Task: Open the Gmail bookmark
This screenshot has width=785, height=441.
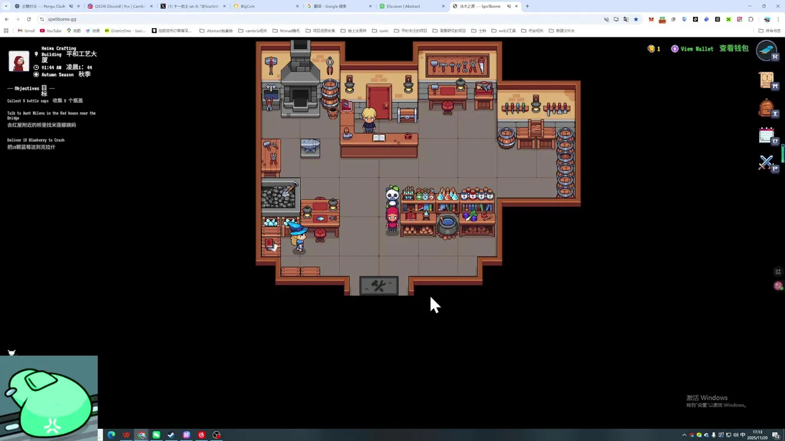Action: 26,31
